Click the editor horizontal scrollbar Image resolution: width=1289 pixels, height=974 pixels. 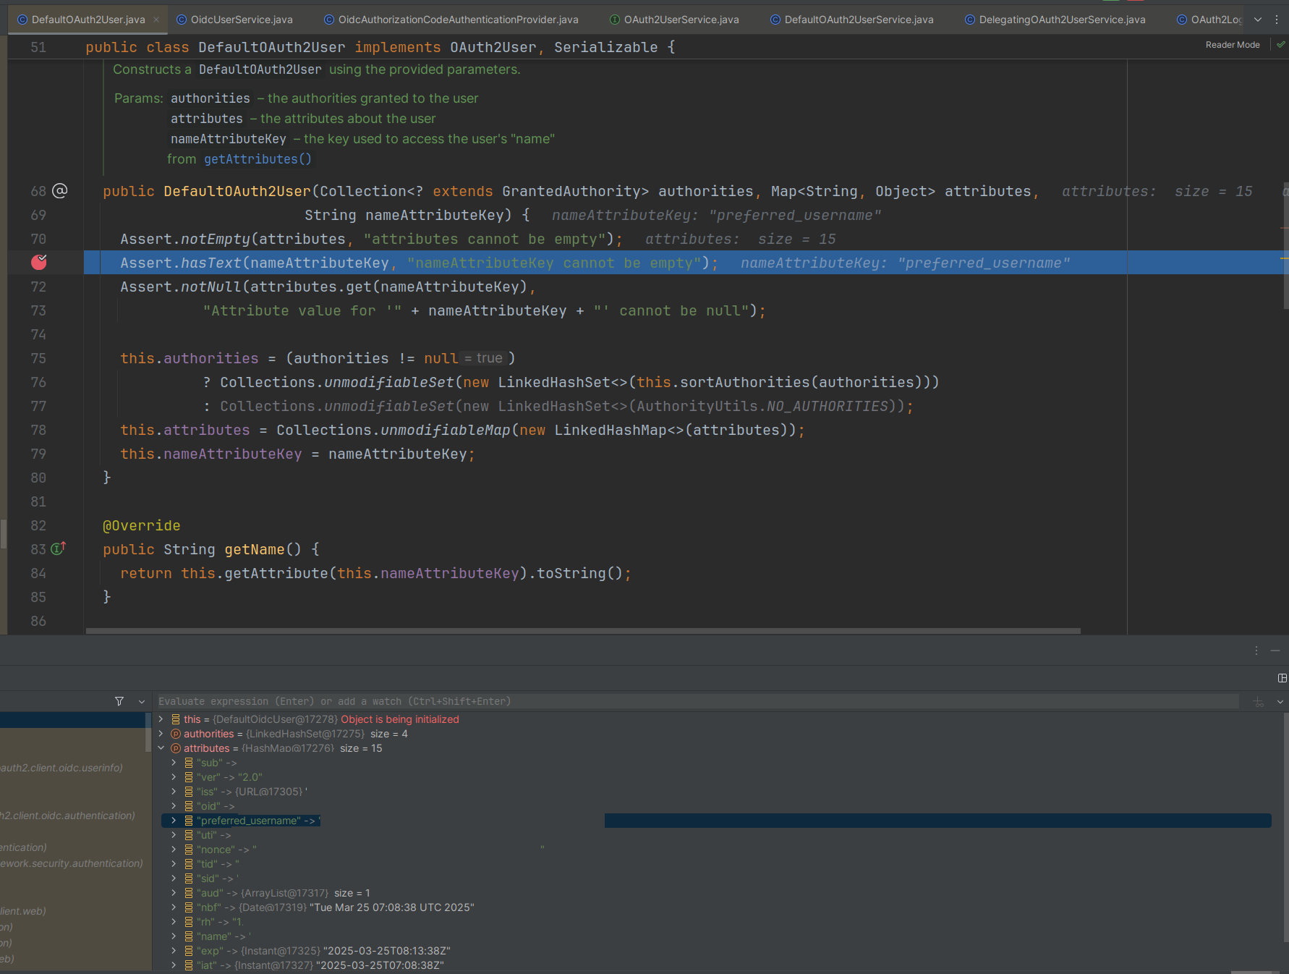tap(583, 631)
